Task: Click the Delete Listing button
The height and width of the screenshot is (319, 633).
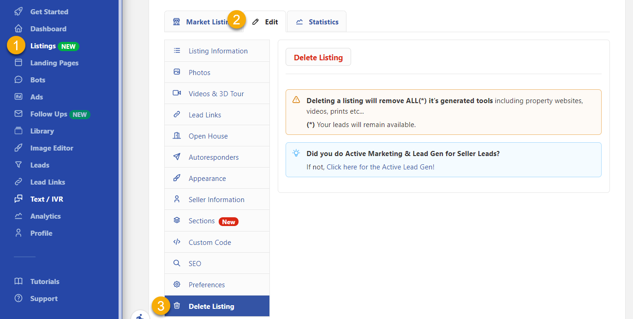Action: (x=318, y=57)
